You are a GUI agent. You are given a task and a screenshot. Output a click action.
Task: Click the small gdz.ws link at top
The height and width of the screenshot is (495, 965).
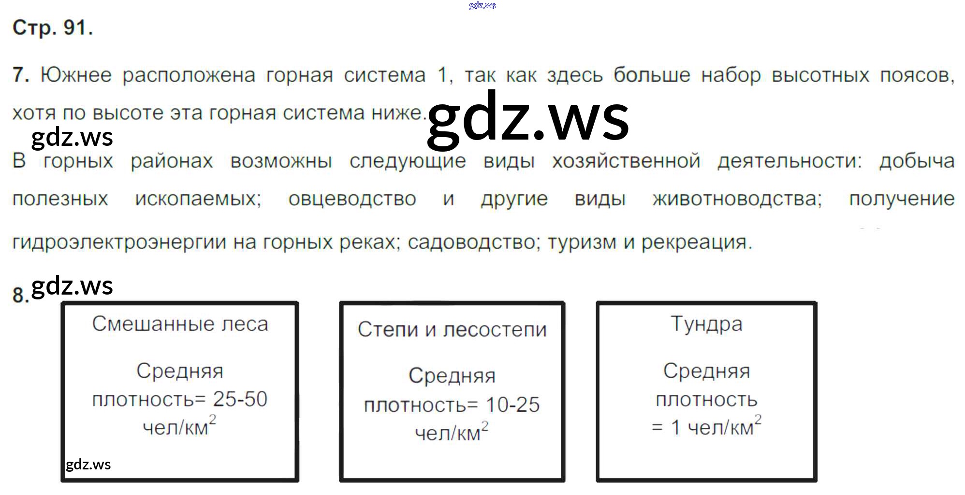click(482, 6)
